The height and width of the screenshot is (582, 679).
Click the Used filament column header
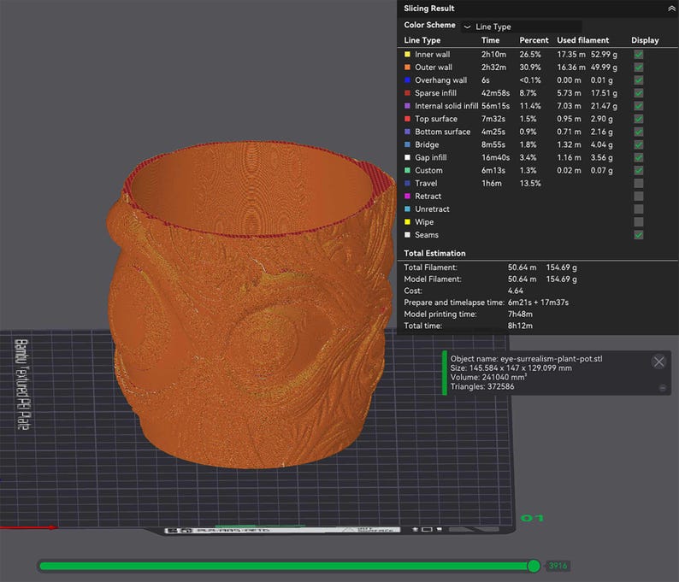click(583, 40)
